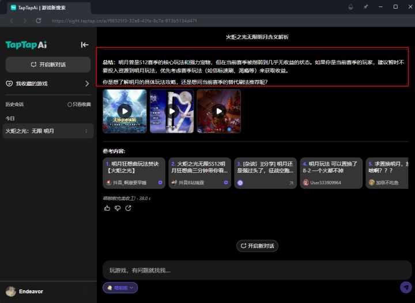Viewport: 415px width, 303px height.
Task: Open reference card 1 明月狂想曲玩法焚诀
Action: coord(134,173)
